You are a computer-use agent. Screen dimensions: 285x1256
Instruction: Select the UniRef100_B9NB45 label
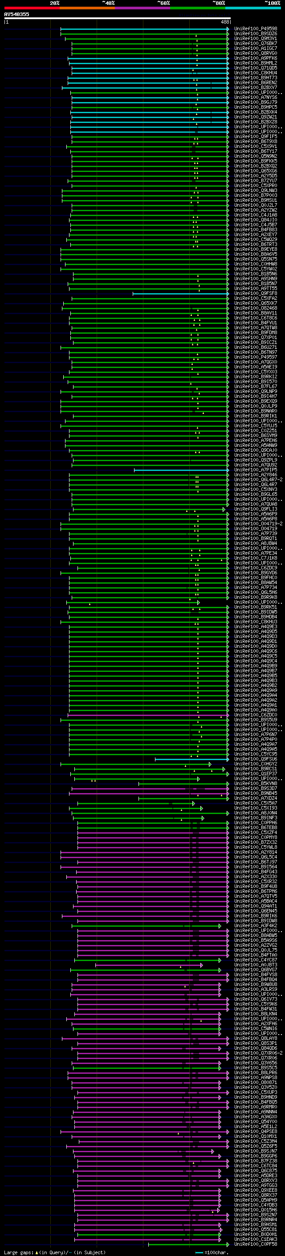tap(255, 793)
